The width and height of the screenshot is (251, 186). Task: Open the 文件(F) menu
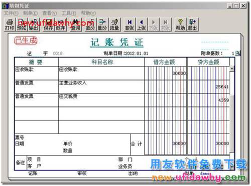click(11, 13)
